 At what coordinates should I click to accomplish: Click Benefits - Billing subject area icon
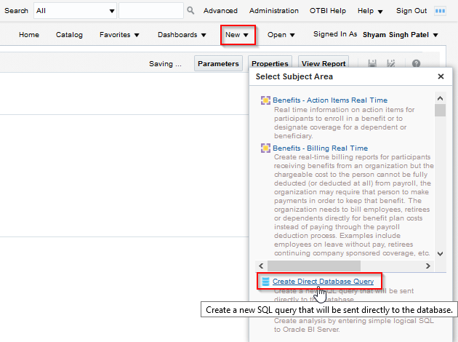[x=265, y=148]
